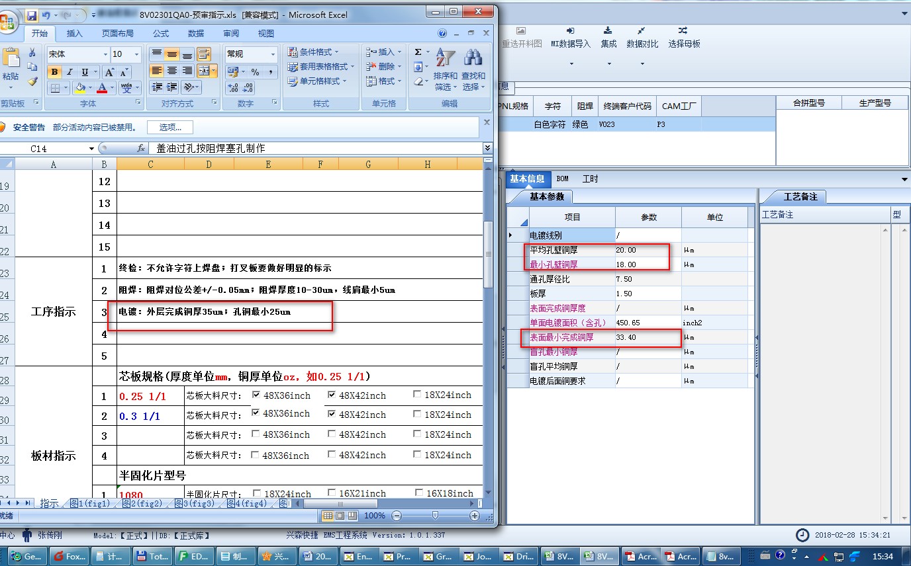Screen dimensions: 911x566
Task: Decrease font size with the small A icon
Action: [124, 72]
